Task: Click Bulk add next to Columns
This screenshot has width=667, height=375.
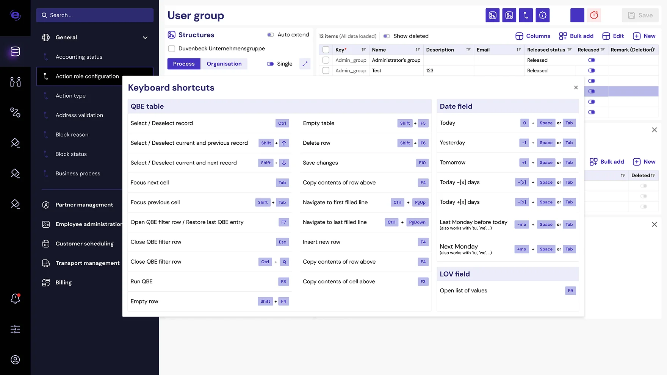Action: coord(576,36)
